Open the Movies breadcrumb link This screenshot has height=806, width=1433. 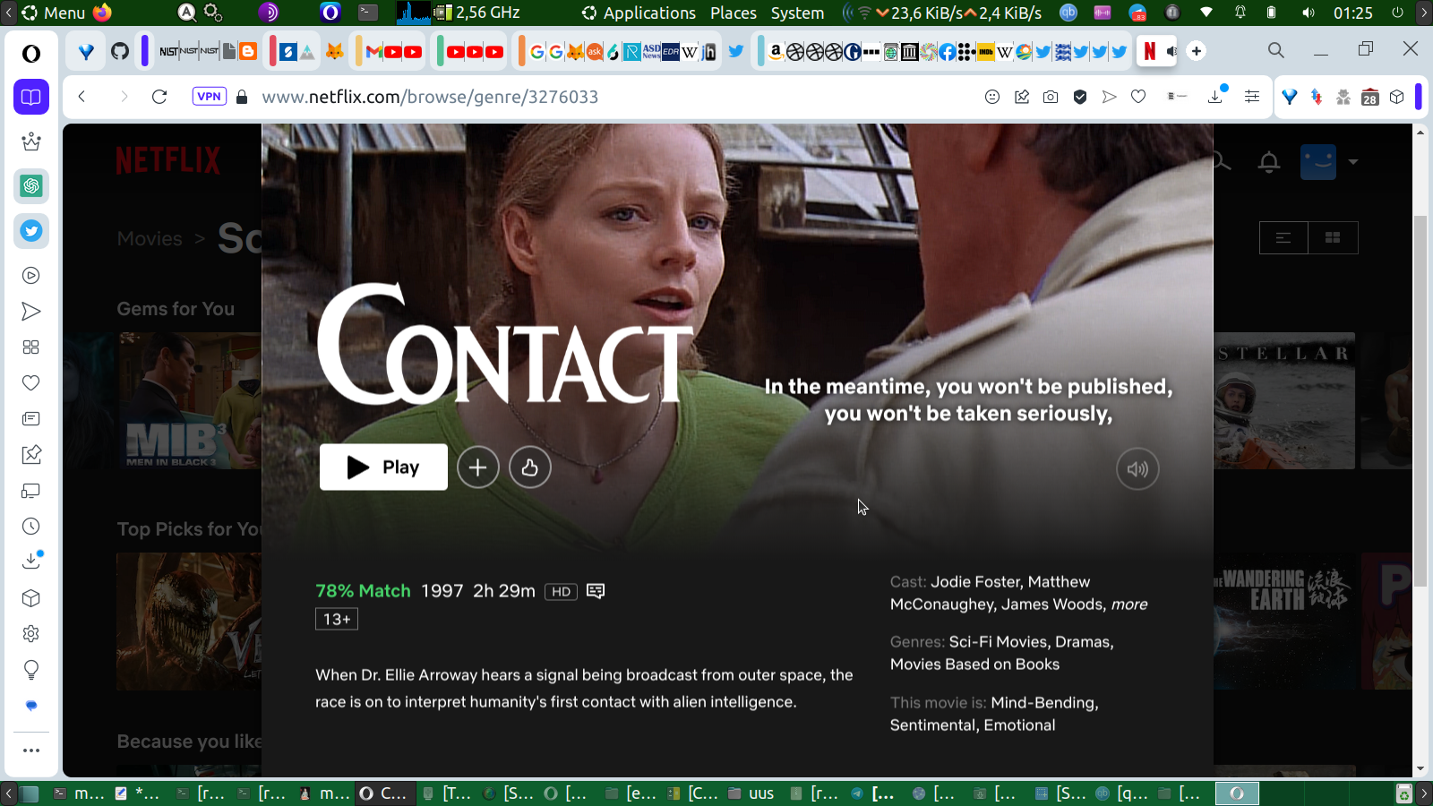tap(150, 239)
